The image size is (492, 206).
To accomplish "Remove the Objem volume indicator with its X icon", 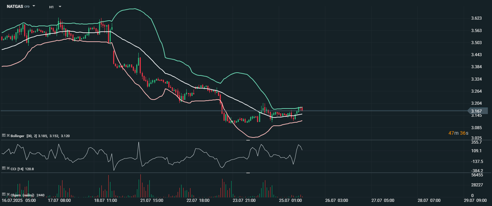I will click(x=8, y=195).
